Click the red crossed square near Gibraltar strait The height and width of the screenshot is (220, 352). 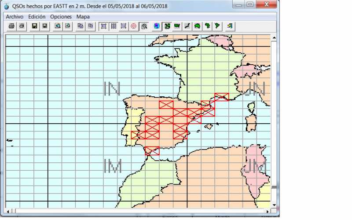pyautogui.click(x=152, y=151)
